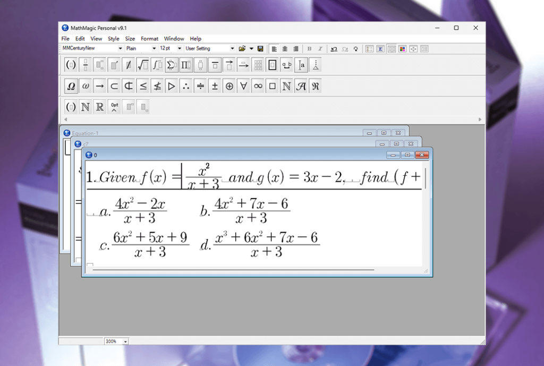Viewport: 544px width, 366px height.
Task: Open the slashed strike-through template palette
Action: (x=129, y=65)
